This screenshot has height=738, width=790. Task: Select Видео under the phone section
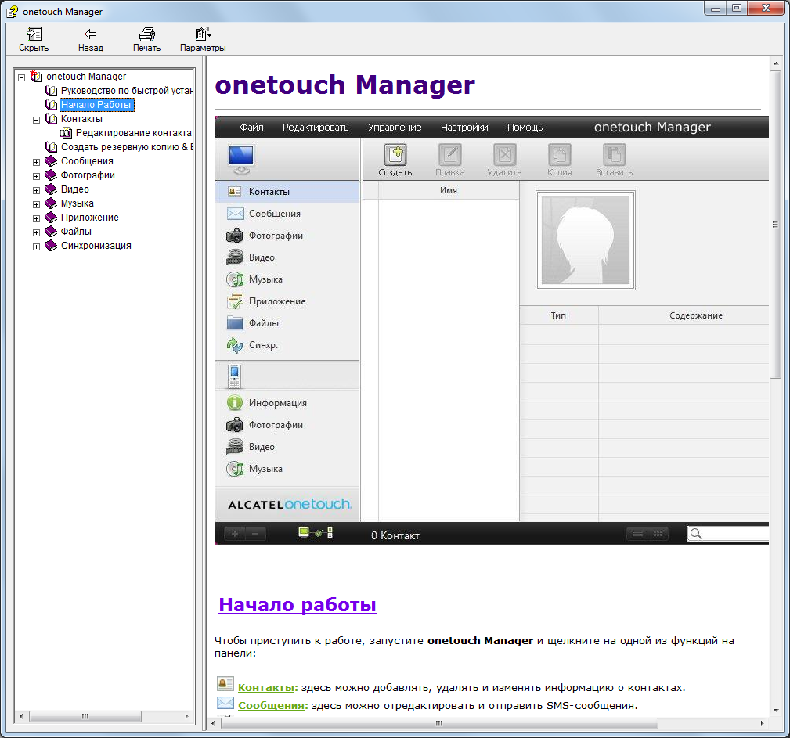point(287,447)
